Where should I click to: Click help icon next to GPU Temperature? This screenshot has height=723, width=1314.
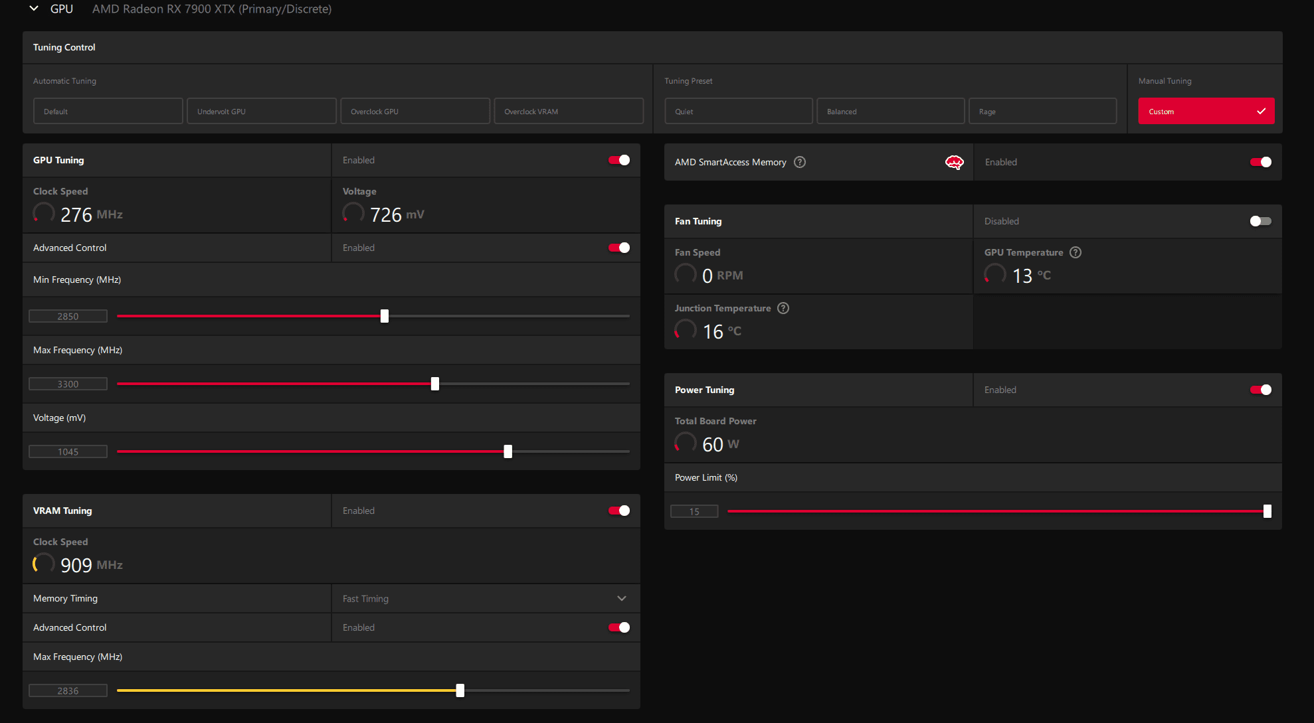(1076, 252)
